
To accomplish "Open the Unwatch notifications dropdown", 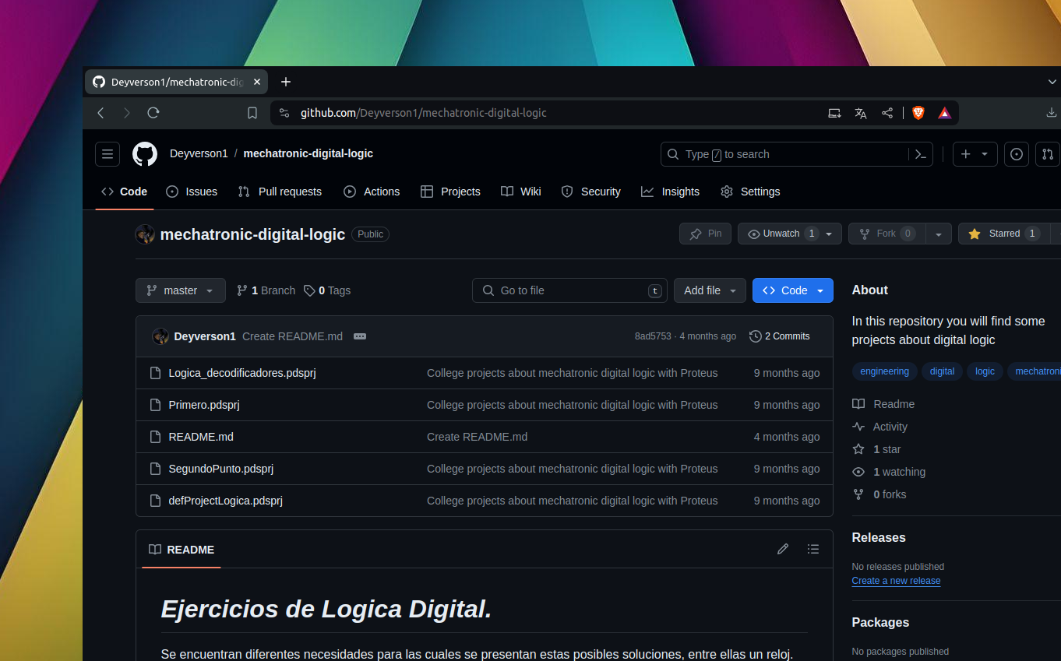I will [x=790, y=234].
